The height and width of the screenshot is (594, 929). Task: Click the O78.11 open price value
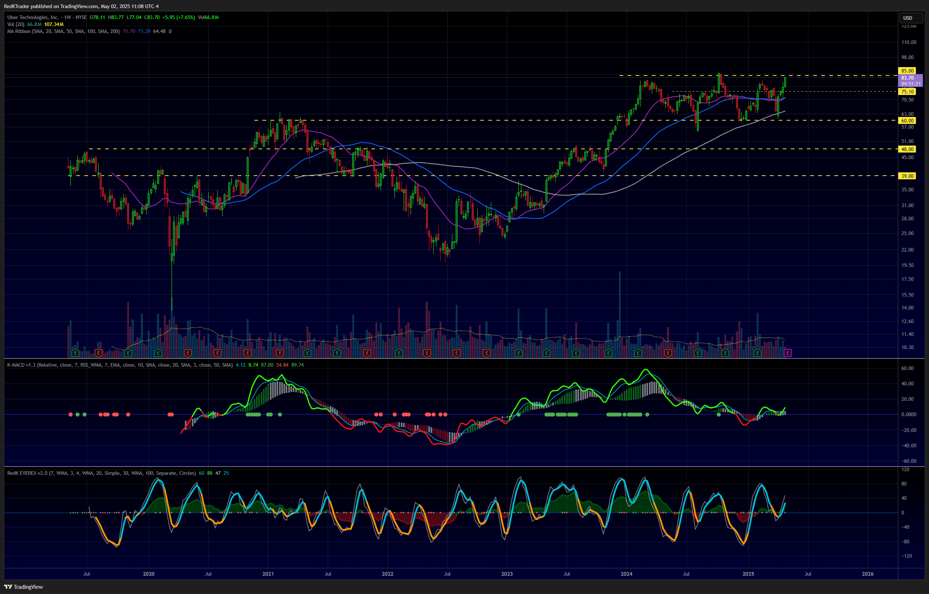98,17
